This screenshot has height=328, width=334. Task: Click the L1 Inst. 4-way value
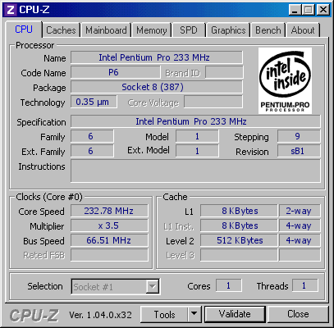tap(300, 225)
